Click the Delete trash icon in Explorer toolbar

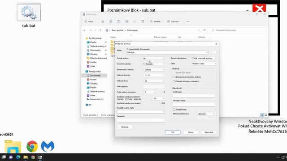coord(143,21)
